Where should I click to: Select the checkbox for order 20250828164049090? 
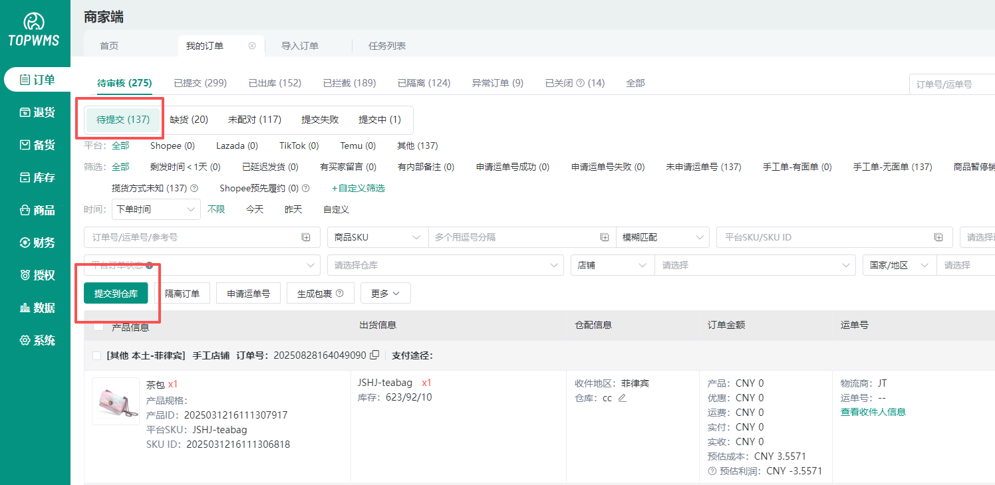point(96,355)
